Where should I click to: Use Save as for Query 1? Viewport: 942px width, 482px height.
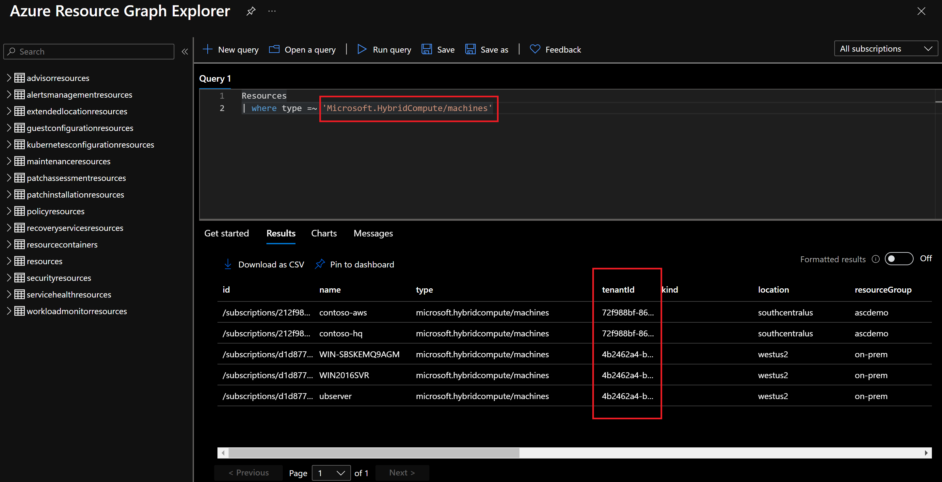point(487,49)
